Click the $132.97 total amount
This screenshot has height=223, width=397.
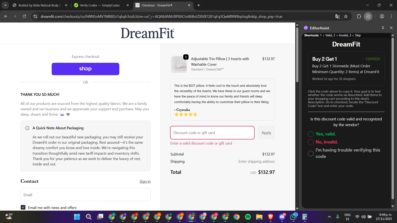[266, 172]
